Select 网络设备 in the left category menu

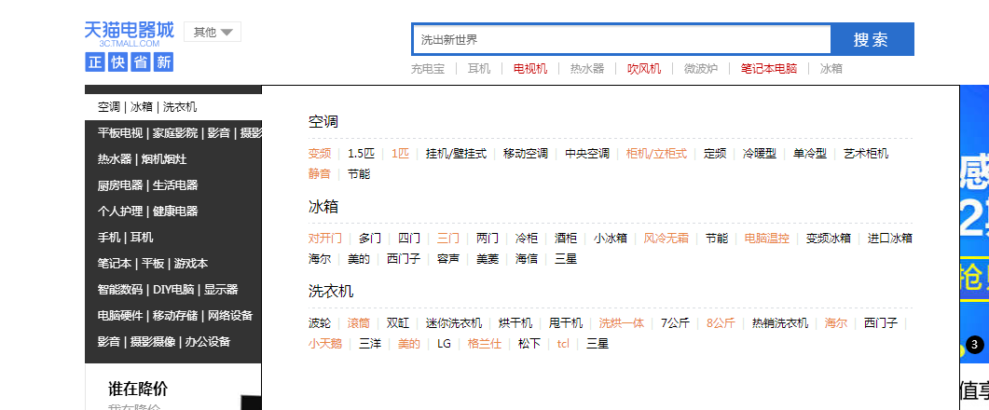tap(230, 315)
